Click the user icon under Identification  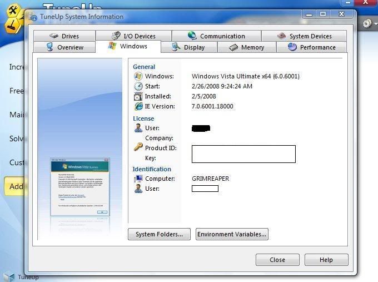tap(138, 189)
